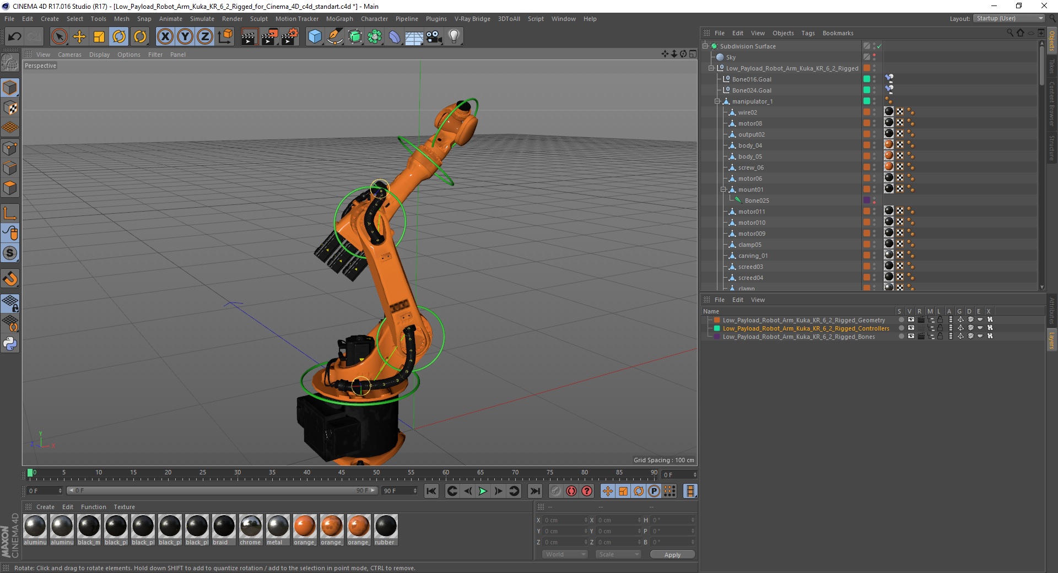1058x573 pixels.
Task: Add a Cube primitive object
Action: point(315,36)
